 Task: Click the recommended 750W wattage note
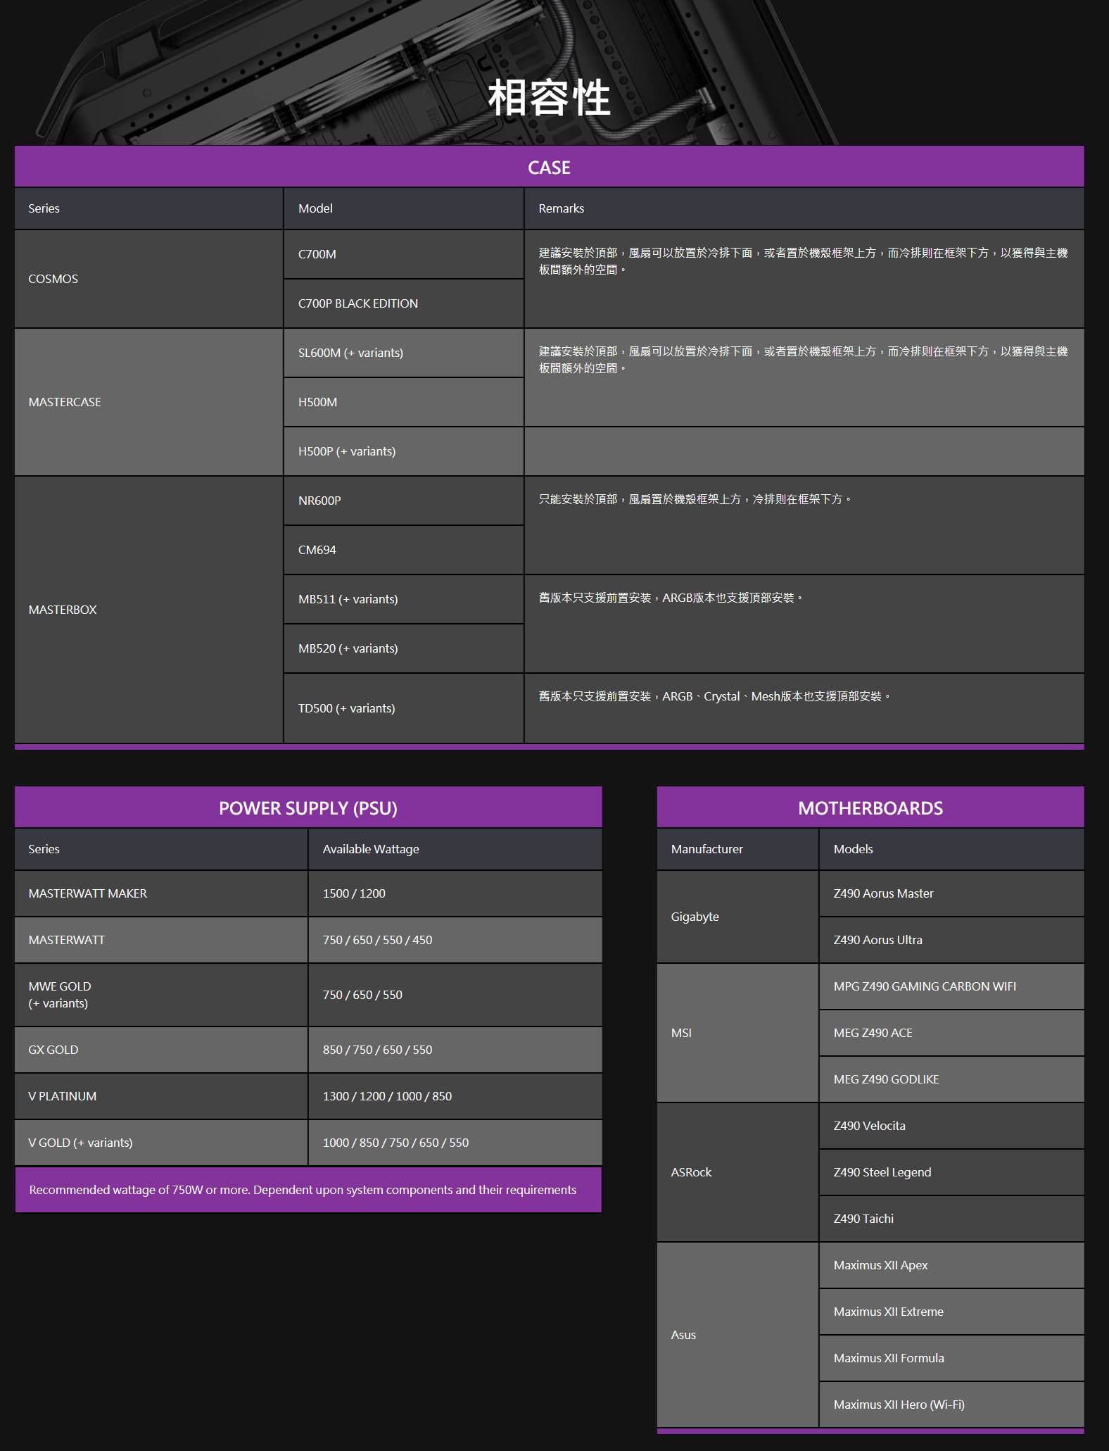(308, 1190)
